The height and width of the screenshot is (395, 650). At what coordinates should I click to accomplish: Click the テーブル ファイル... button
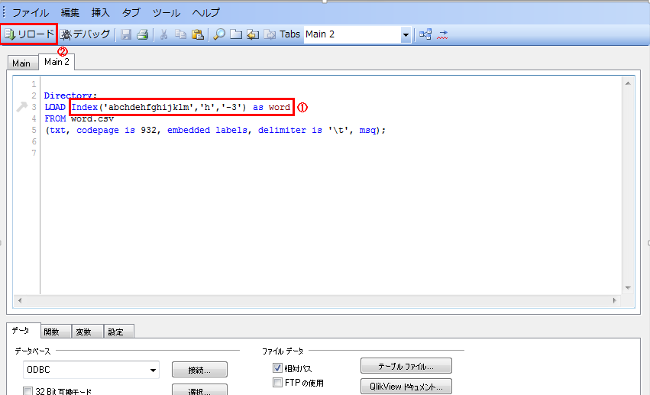(406, 366)
